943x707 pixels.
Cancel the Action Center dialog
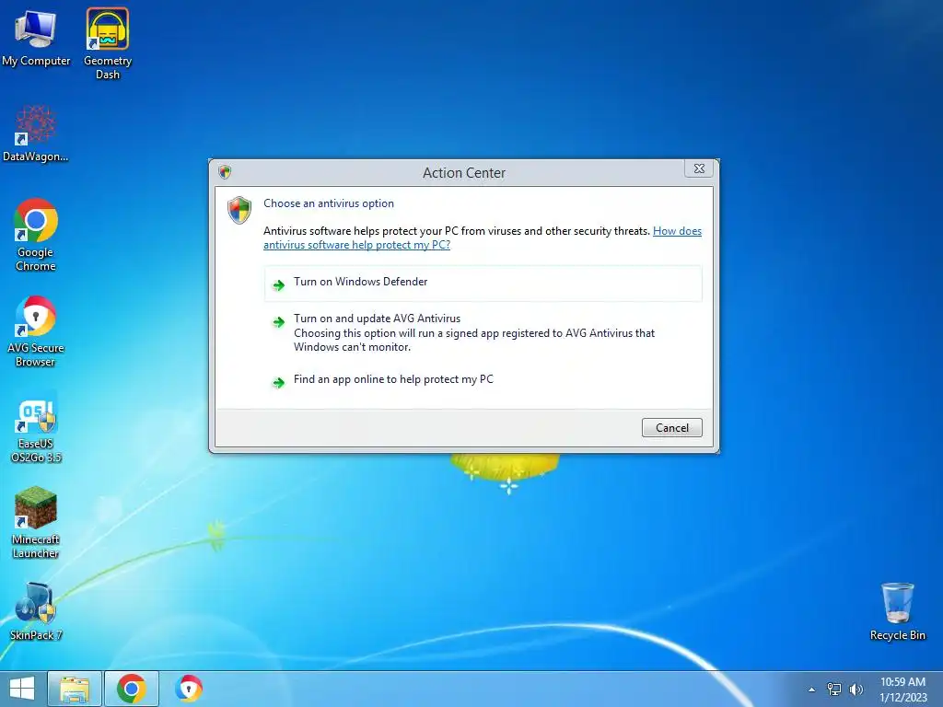pyautogui.click(x=671, y=427)
